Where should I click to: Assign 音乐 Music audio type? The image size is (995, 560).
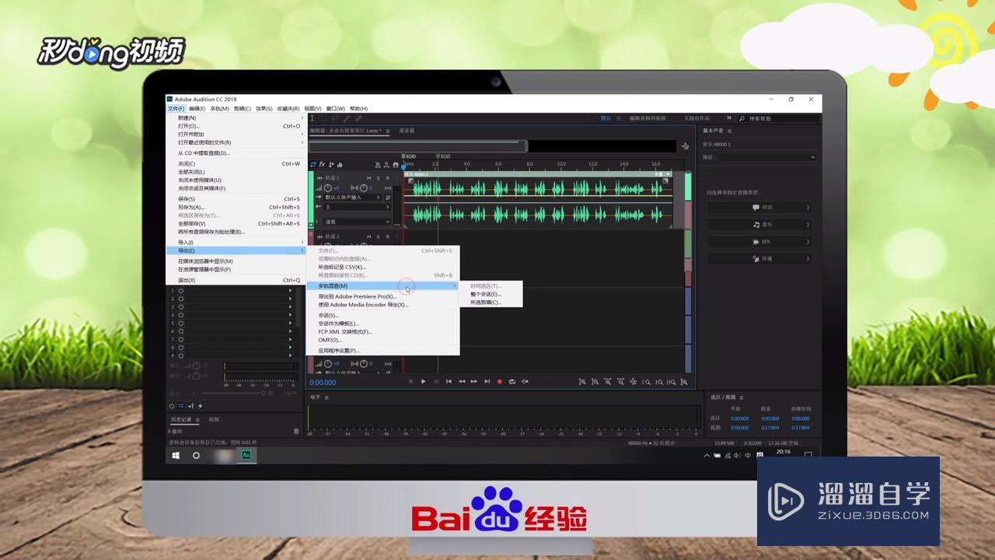click(x=761, y=224)
